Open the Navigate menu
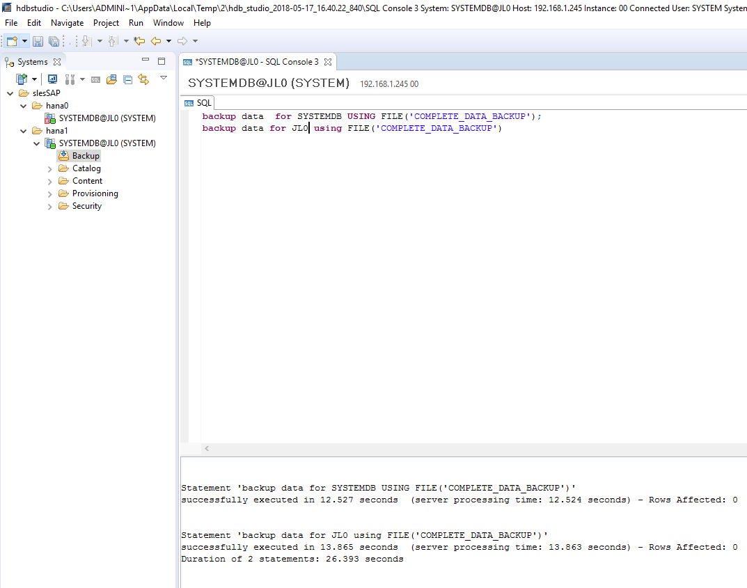 [67, 23]
